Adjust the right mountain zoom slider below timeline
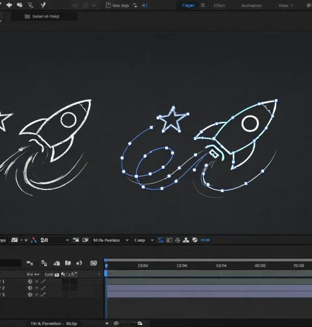 140,323
